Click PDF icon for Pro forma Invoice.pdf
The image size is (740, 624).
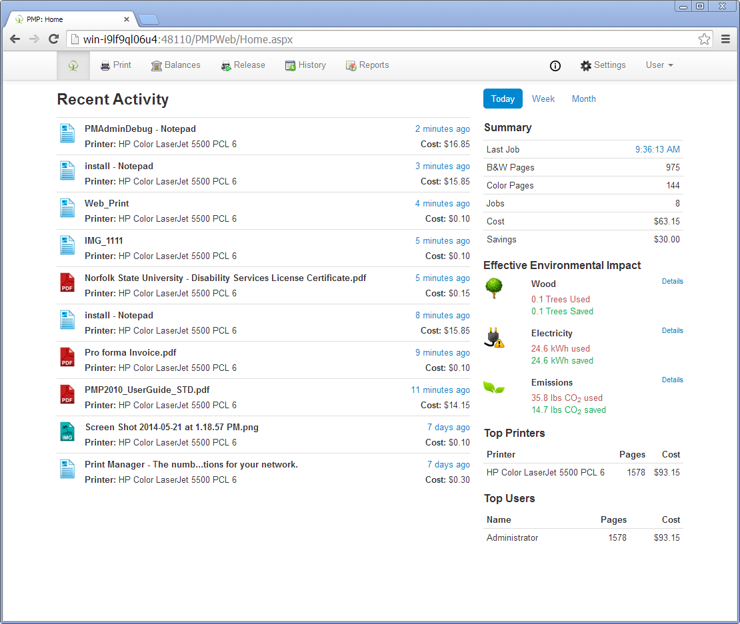(67, 357)
